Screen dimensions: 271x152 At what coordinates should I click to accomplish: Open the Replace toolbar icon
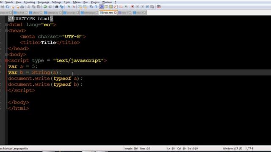62,7
